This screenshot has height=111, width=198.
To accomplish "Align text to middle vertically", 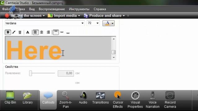I will [x=62, y=32].
